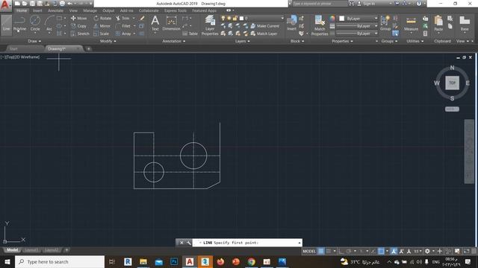Screen dimensions: 478x268
Task: Click the Group tool
Action: [385, 23]
